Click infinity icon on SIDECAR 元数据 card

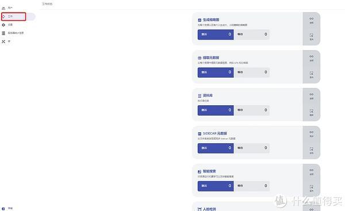[x=311, y=134]
